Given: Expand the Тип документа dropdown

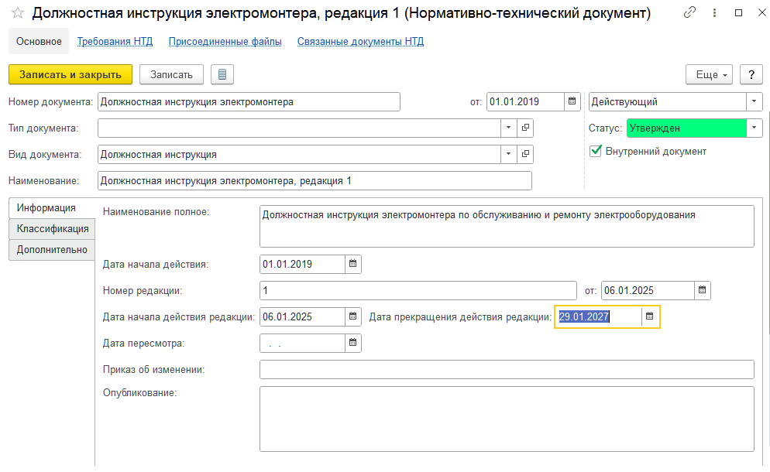Looking at the screenshot, I should coord(509,128).
